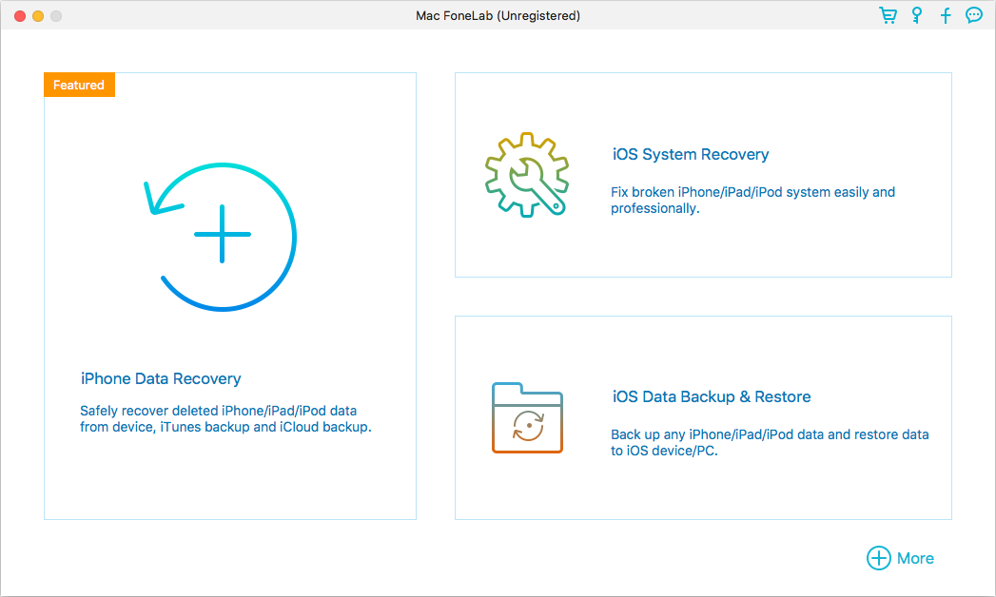
Task: Select the iPhone Data Recovery title
Action: 161,378
